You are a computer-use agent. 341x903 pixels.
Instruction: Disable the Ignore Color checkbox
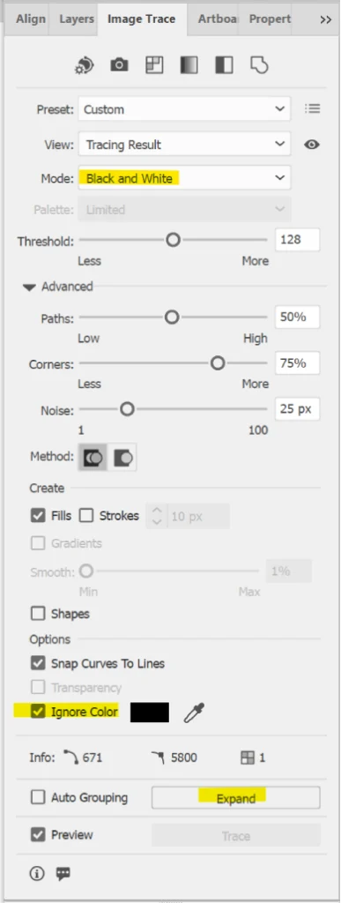pos(38,712)
